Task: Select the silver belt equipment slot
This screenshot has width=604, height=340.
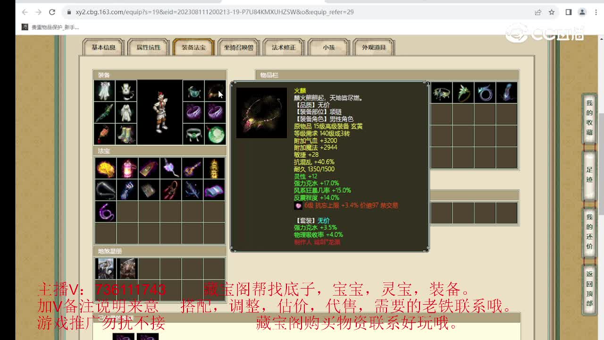Action: (193, 134)
